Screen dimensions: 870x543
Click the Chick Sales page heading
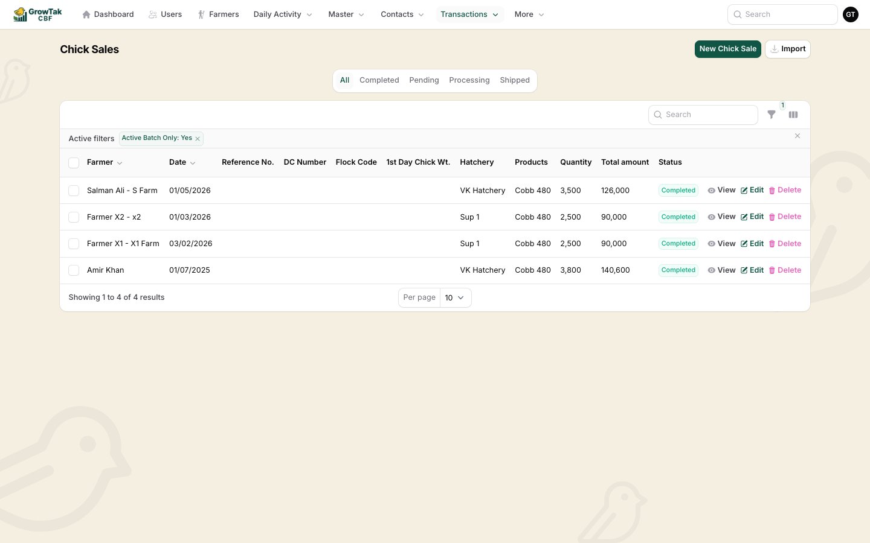(x=89, y=49)
